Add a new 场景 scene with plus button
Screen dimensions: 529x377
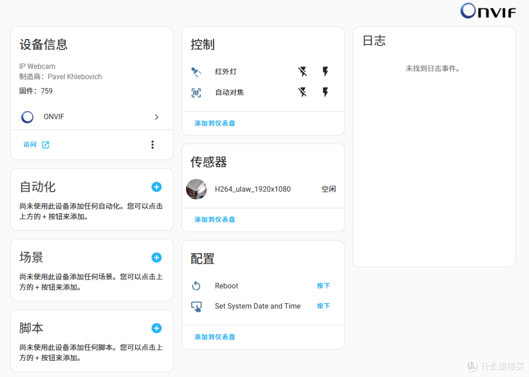pyautogui.click(x=156, y=258)
